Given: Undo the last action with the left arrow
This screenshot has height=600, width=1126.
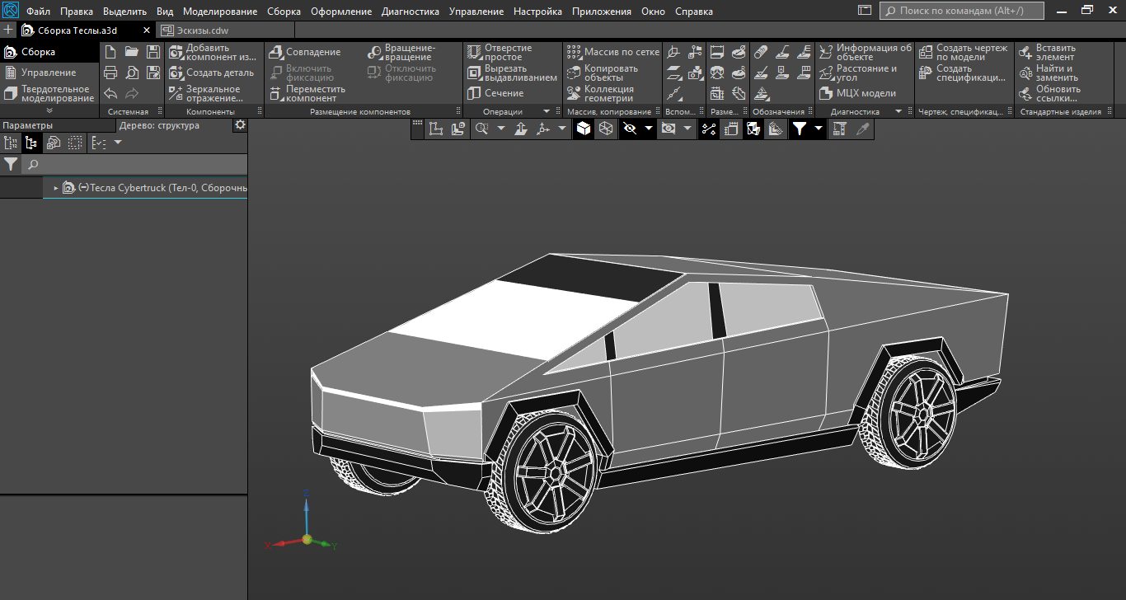Looking at the screenshot, I should 110,93.
